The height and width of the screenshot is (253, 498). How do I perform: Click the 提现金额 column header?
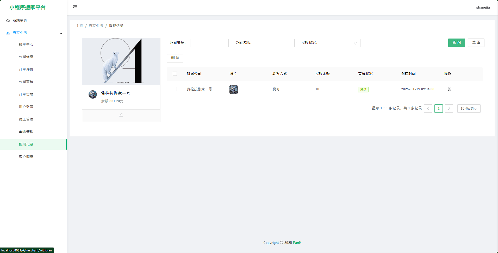tap(322, 74)
